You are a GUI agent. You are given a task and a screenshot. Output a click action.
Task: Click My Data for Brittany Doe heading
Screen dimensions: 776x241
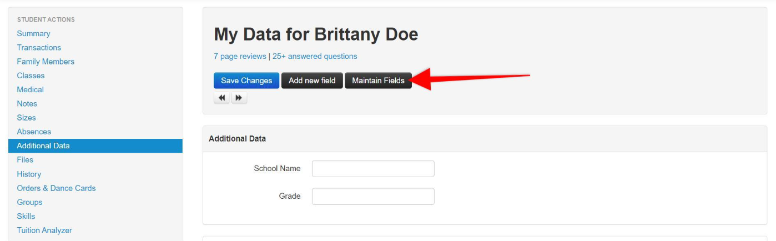tap(316, 34)
